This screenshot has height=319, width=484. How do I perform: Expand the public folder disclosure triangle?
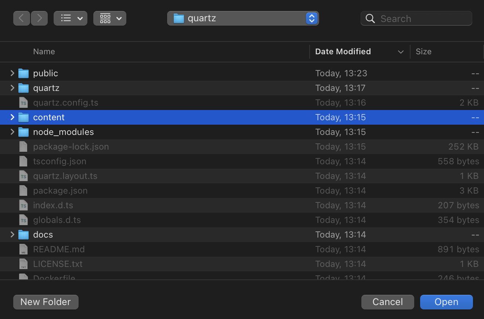coord(12,73)
